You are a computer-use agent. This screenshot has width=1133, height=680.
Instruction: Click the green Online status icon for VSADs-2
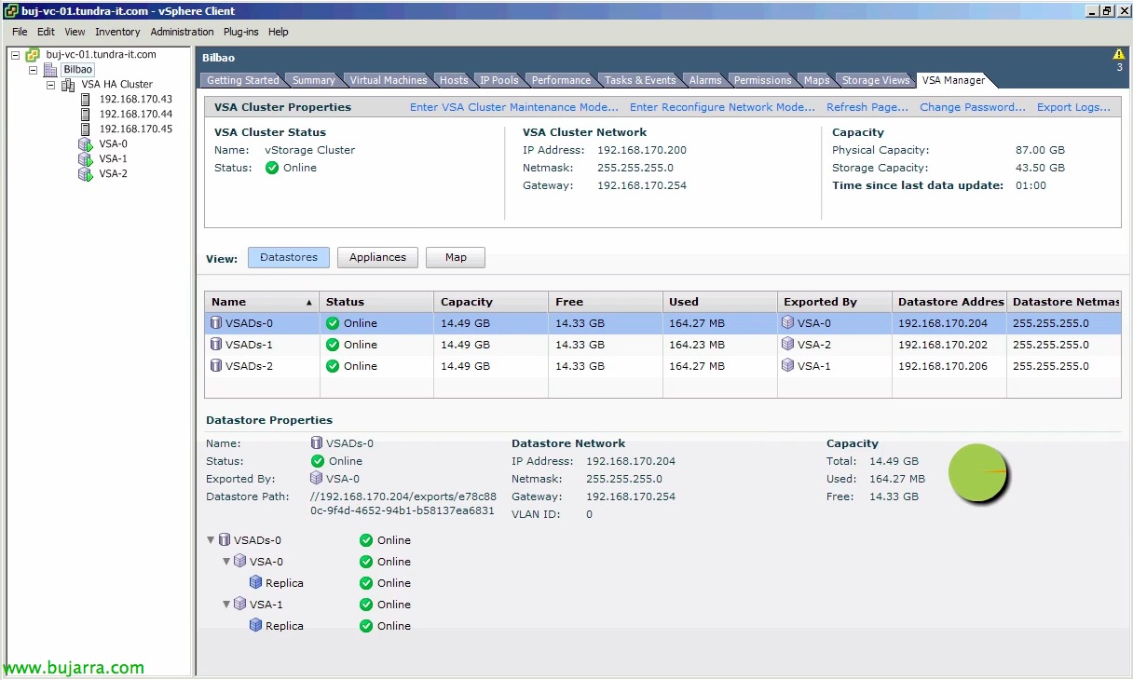pyautogui.click(x=333, y=366)
